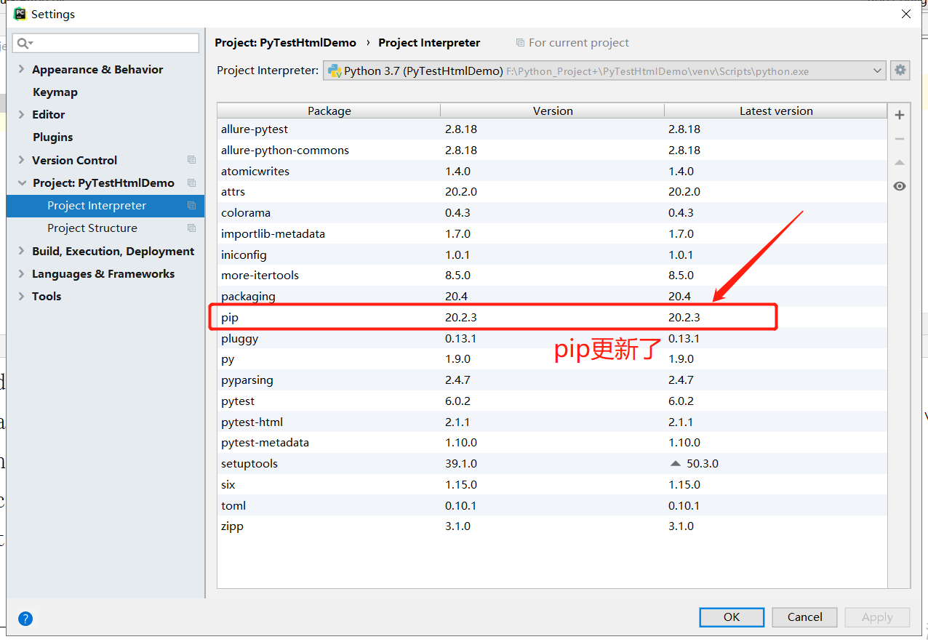Screen dimensions: 928x642
Task: Click the upgrade arrow next to setuptools 50.3.0
Action: (676, 463)
